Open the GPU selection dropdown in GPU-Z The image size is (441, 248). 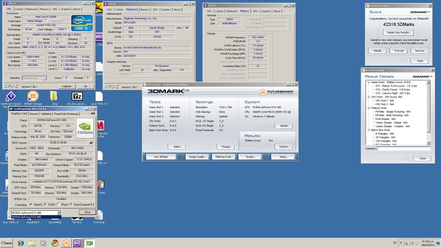click(x=59, y=213)
